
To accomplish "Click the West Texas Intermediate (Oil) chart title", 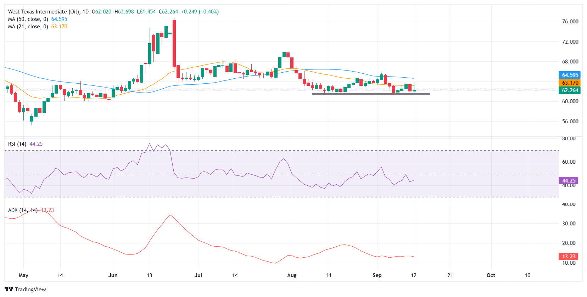I will pyautogui.click(x=43, y=12).
